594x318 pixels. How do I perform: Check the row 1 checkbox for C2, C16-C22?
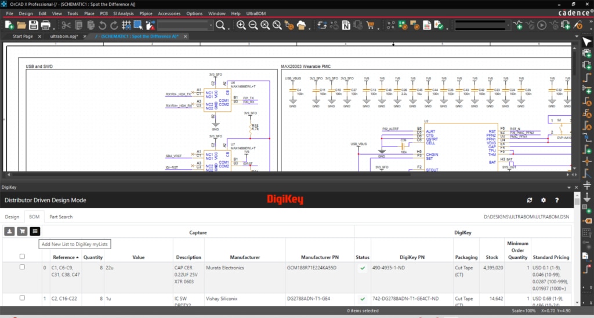tap(22, 298)
